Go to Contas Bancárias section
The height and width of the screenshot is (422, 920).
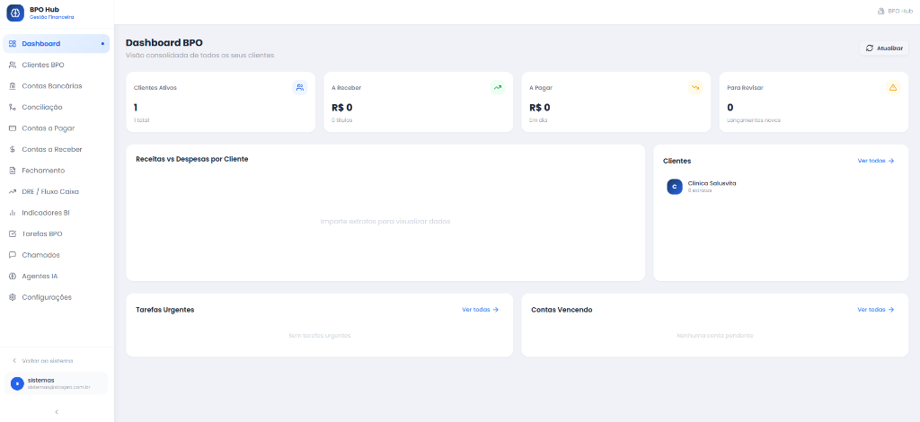[x=57, y=86]
